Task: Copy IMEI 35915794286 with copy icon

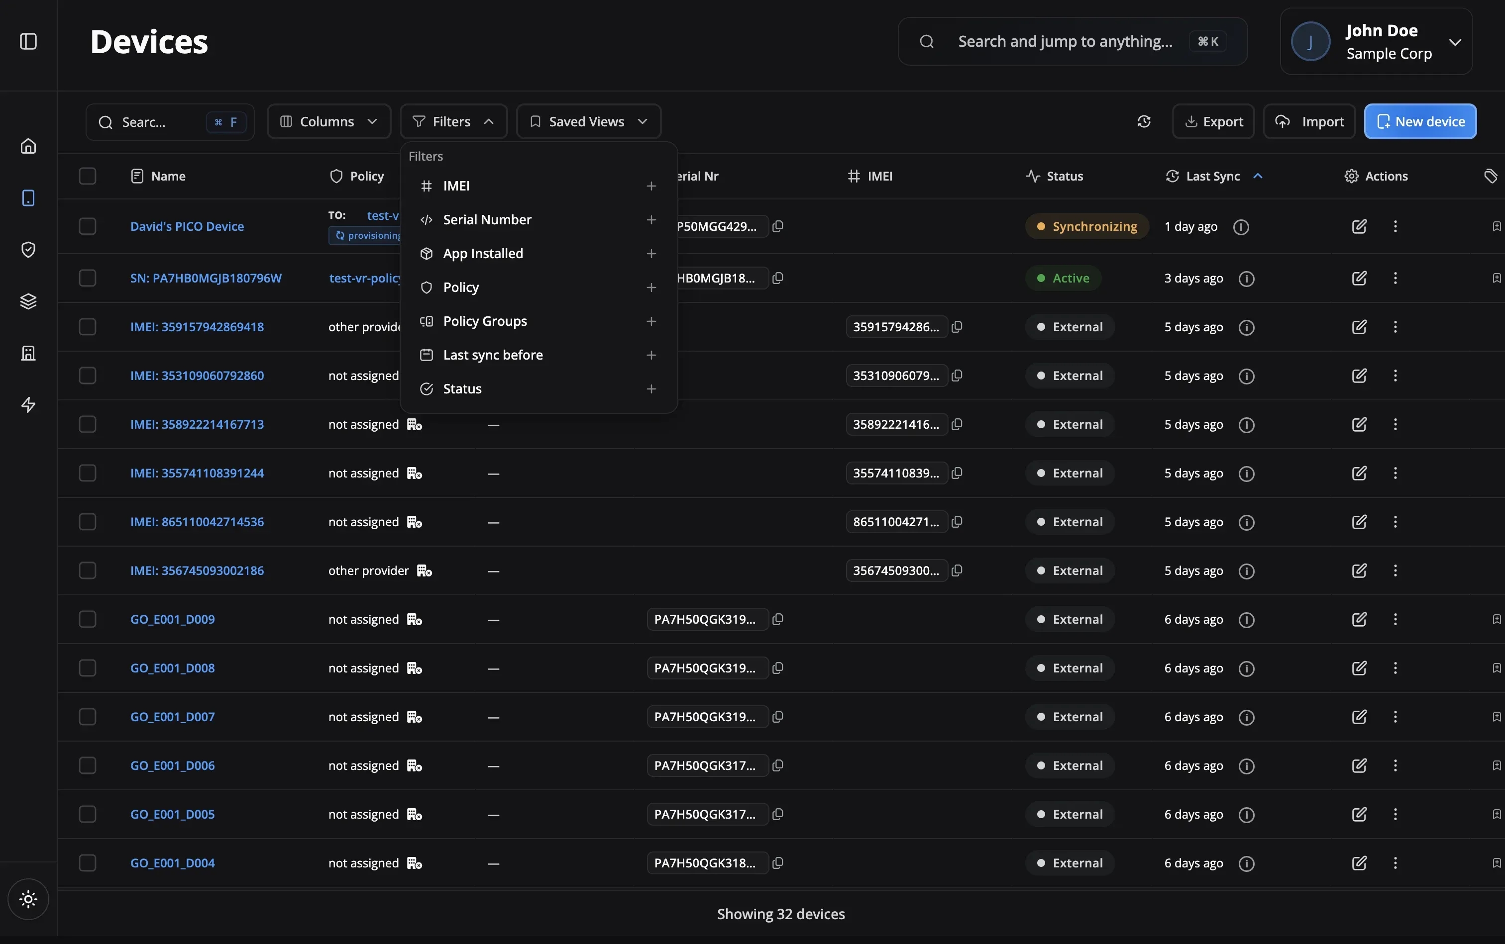Action: point(957,327)
